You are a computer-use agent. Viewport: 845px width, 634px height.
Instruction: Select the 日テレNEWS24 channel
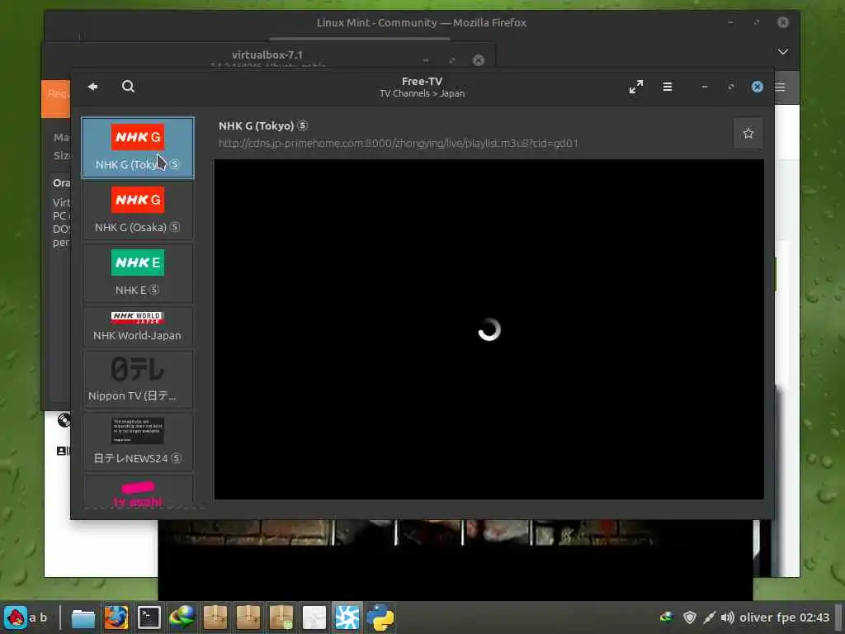point(138,442)
